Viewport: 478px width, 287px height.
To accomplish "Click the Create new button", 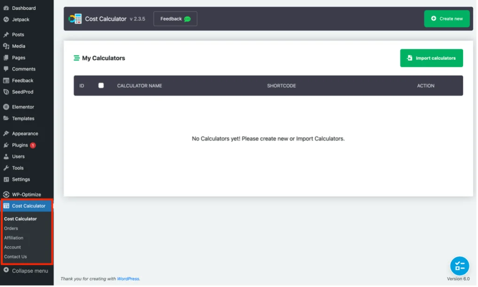I will pos(448,19).
